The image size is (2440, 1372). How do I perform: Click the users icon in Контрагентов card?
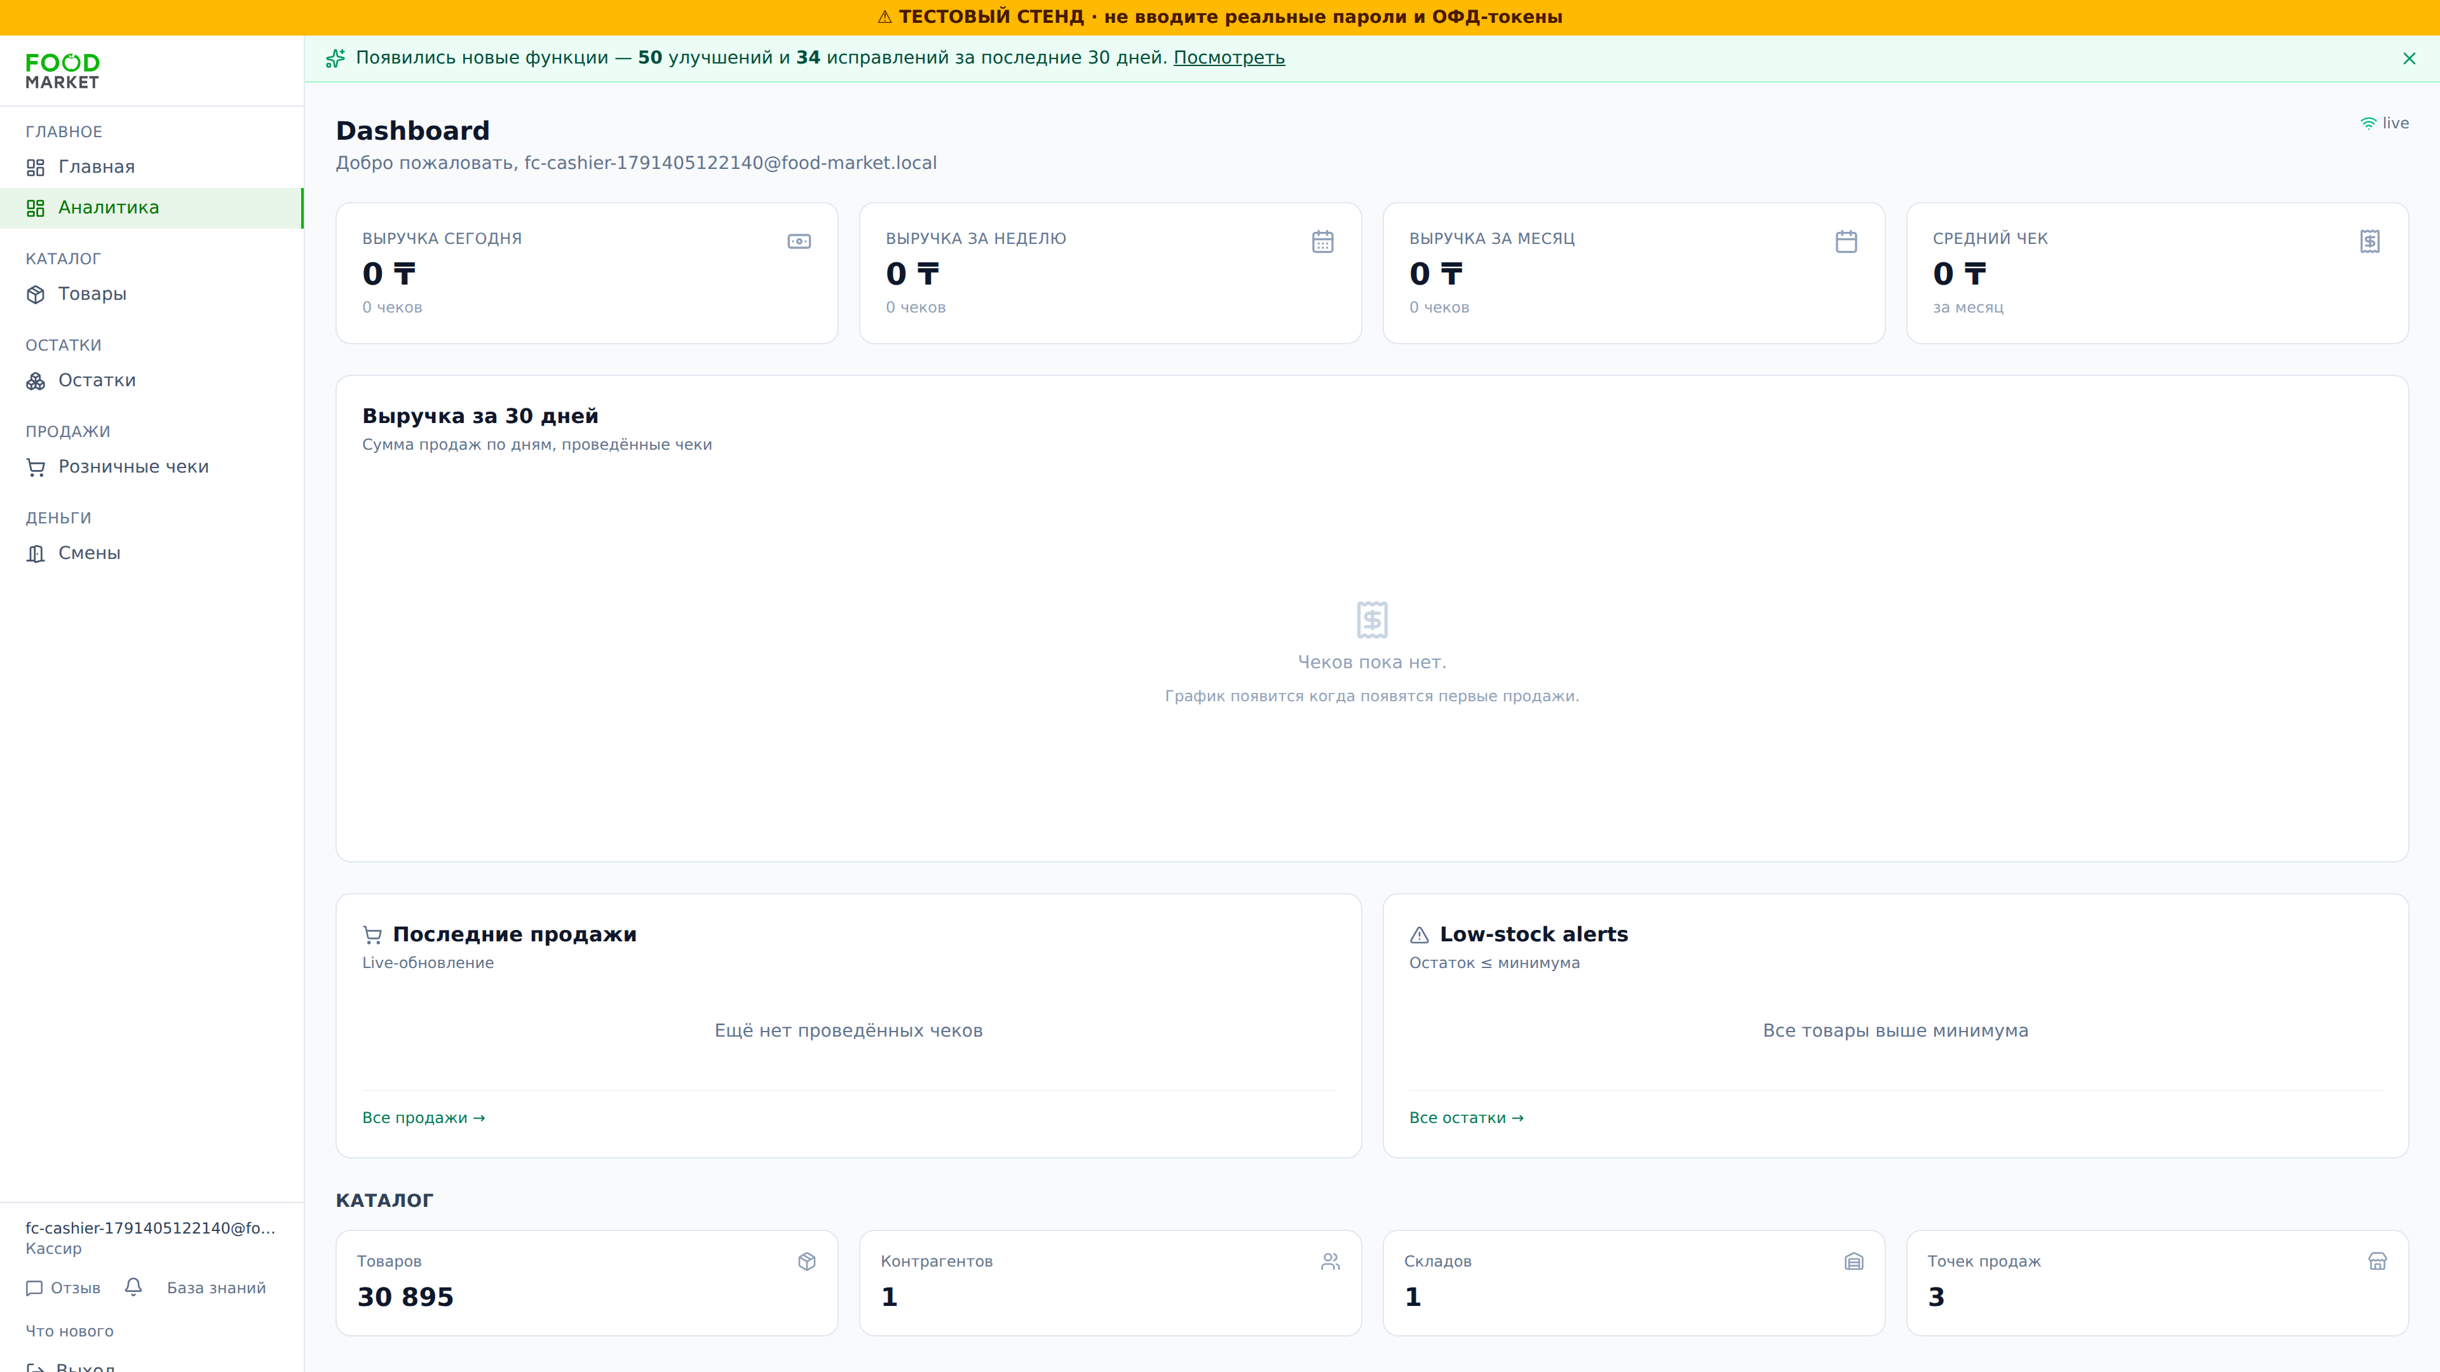pos(1331,1261)
